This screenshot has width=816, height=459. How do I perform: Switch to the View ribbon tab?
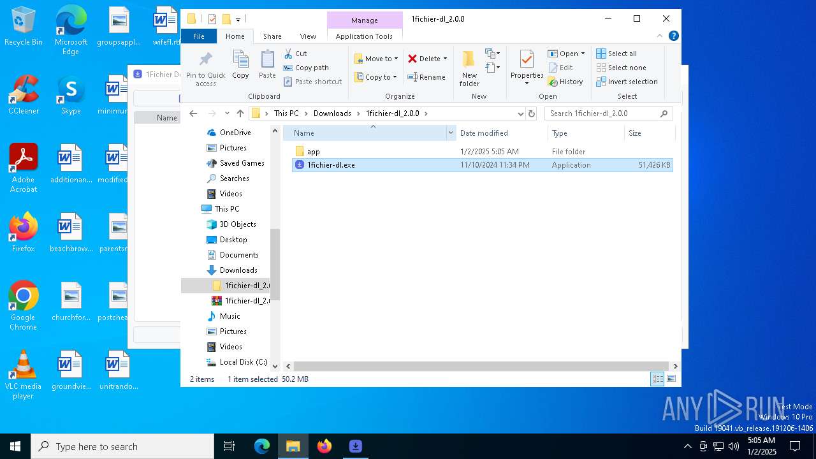(x=308, y=36)
